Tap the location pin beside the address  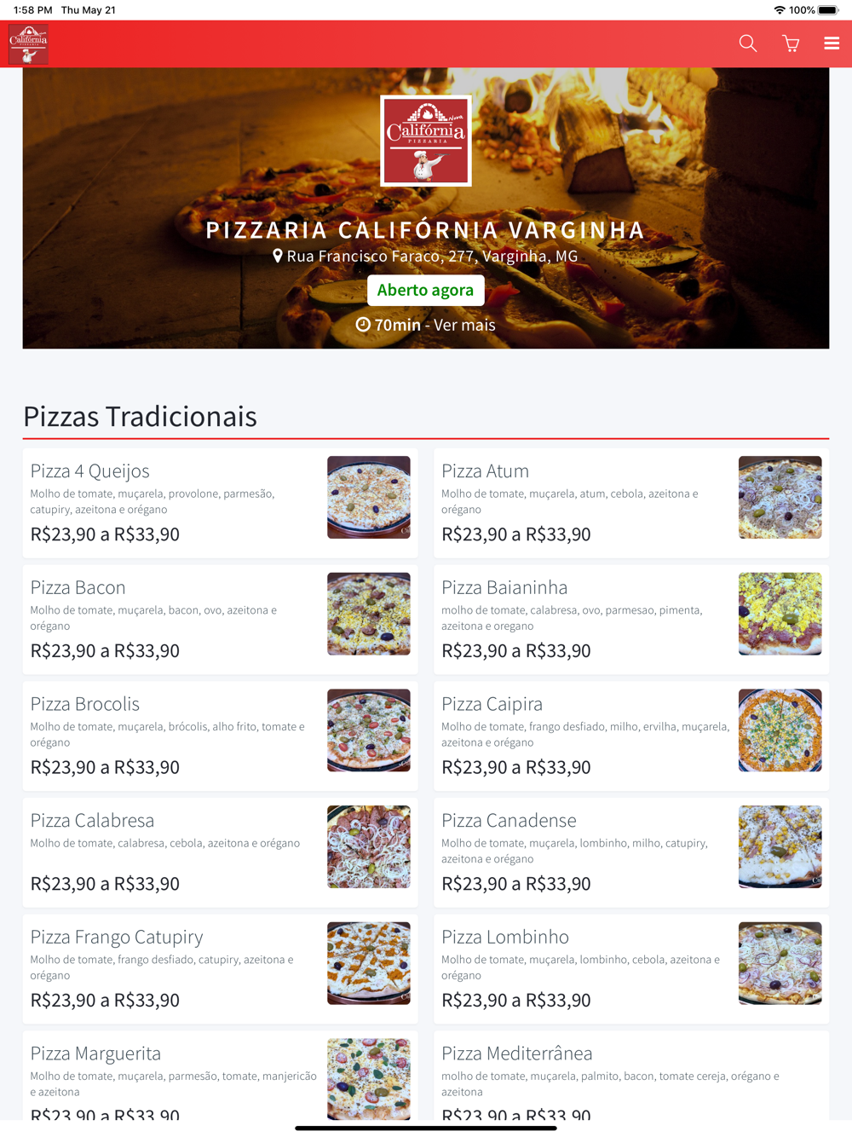(x=277, y=256)
